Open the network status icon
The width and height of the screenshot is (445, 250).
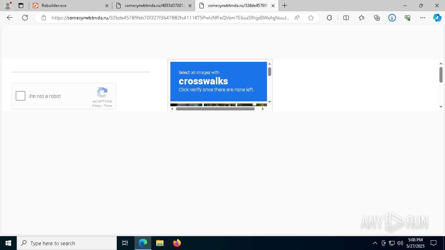(x=392, y=243)
